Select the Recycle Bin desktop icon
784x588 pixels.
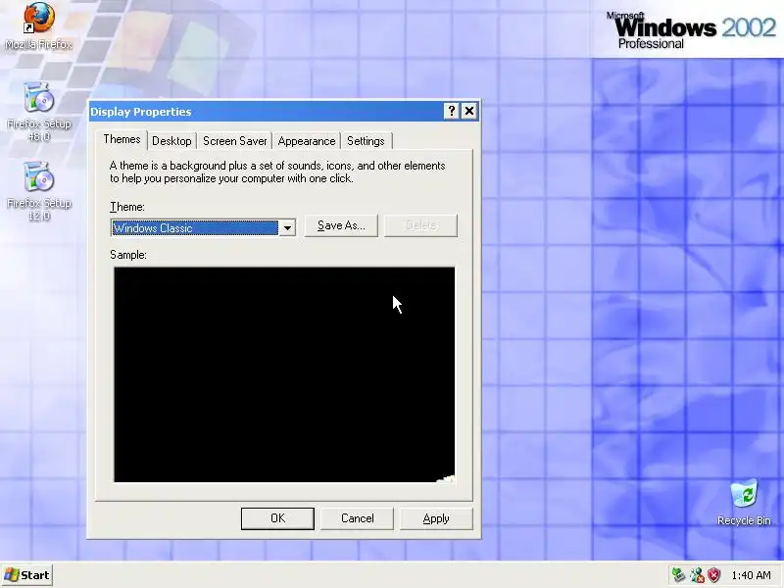click(x=744, y=503)
